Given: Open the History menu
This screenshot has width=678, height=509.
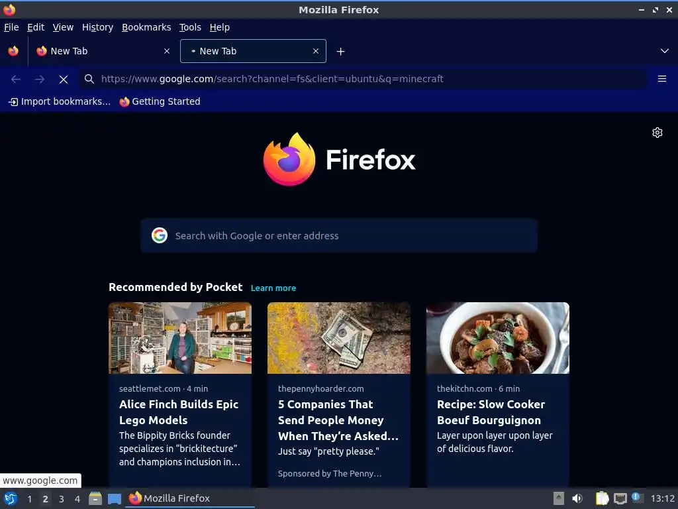Looking at the screenshot, I should click(x=98, y=27).
